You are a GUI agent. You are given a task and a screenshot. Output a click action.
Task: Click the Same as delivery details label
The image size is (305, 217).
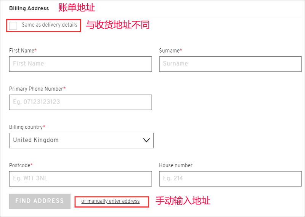50,25
